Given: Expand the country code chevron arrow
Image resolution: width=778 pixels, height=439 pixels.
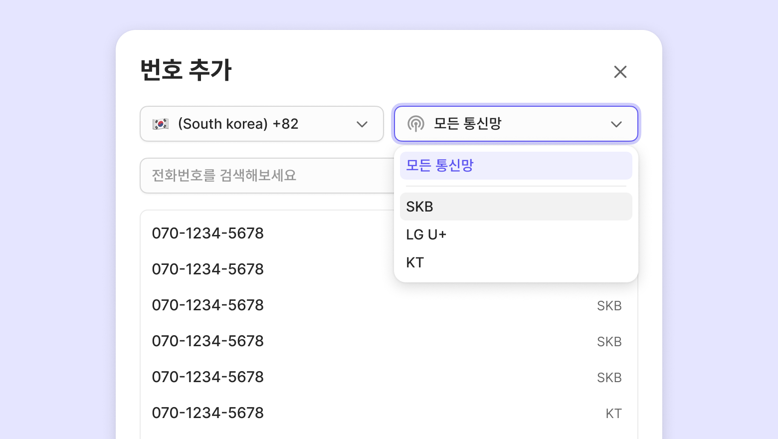Looking at the screenshot, I should pyautogui.click(x=362, y=124).
